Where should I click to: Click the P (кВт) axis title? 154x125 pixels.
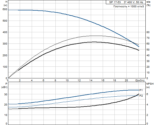tap(4, 85)
